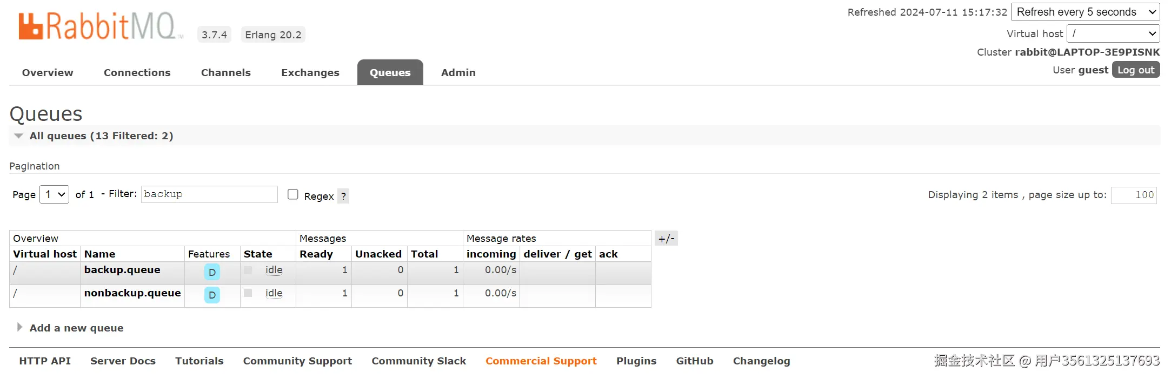Follow the Commercial Support link
The image size is (1171, 379).
(x=541, y=361)
